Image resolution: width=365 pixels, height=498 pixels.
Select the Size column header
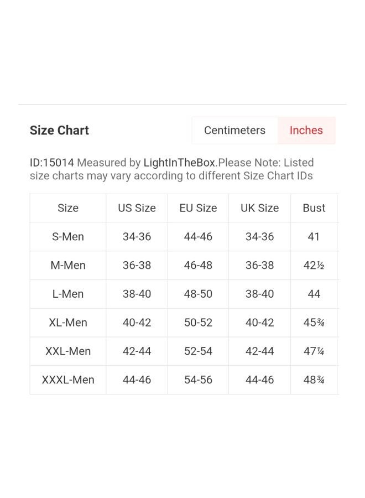68,208
